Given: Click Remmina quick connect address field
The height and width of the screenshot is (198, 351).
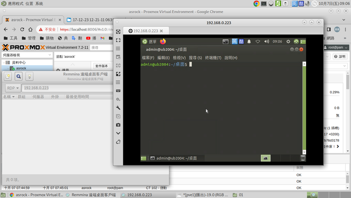Looking at the screenshot, I should [67, 88].
